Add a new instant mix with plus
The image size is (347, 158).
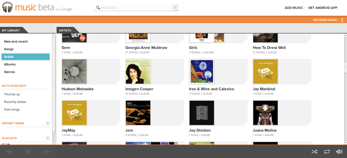(x=48, y=123)
